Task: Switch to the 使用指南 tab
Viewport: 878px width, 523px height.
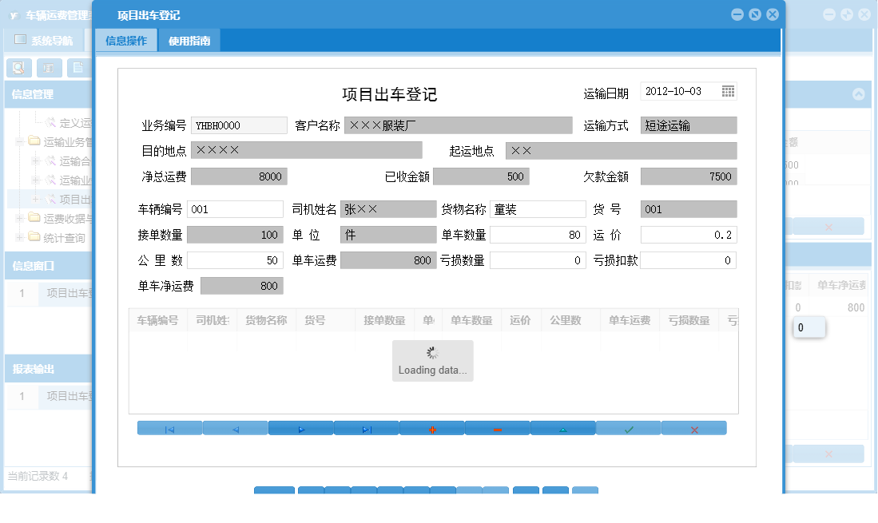Action: point(188,39)
